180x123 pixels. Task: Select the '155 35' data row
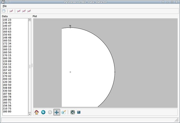pyautogui.click(x=15, y=67)
